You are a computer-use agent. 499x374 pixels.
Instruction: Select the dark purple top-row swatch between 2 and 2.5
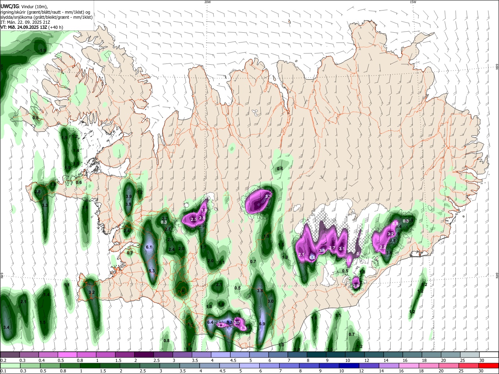[143, 355]
